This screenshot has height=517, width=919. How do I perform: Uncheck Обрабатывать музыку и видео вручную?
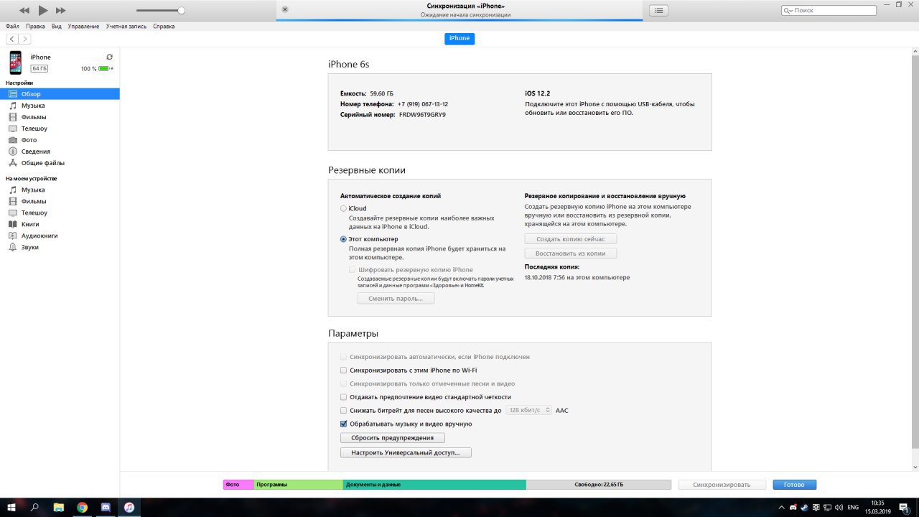pyautogui.click(x=343, y=424)
